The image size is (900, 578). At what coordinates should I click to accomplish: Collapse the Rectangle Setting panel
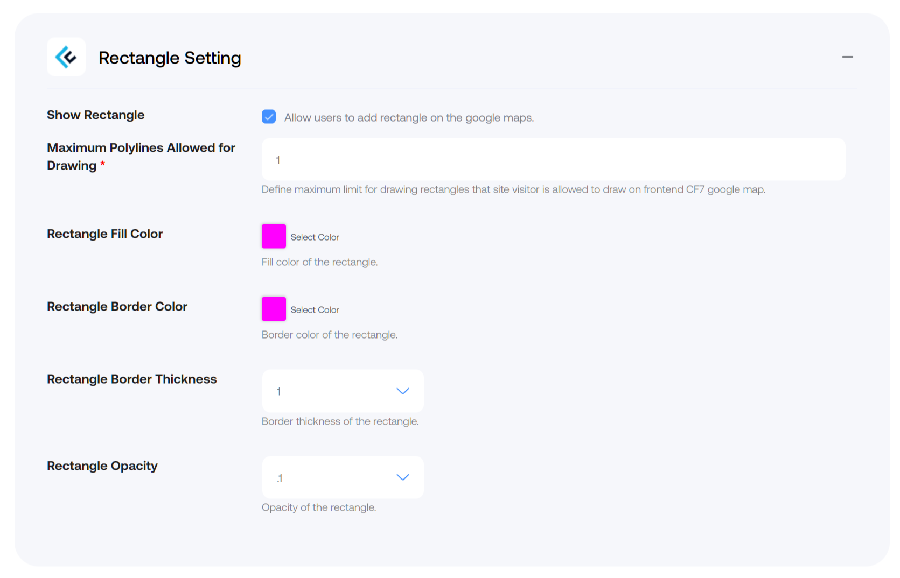point(847,57)
